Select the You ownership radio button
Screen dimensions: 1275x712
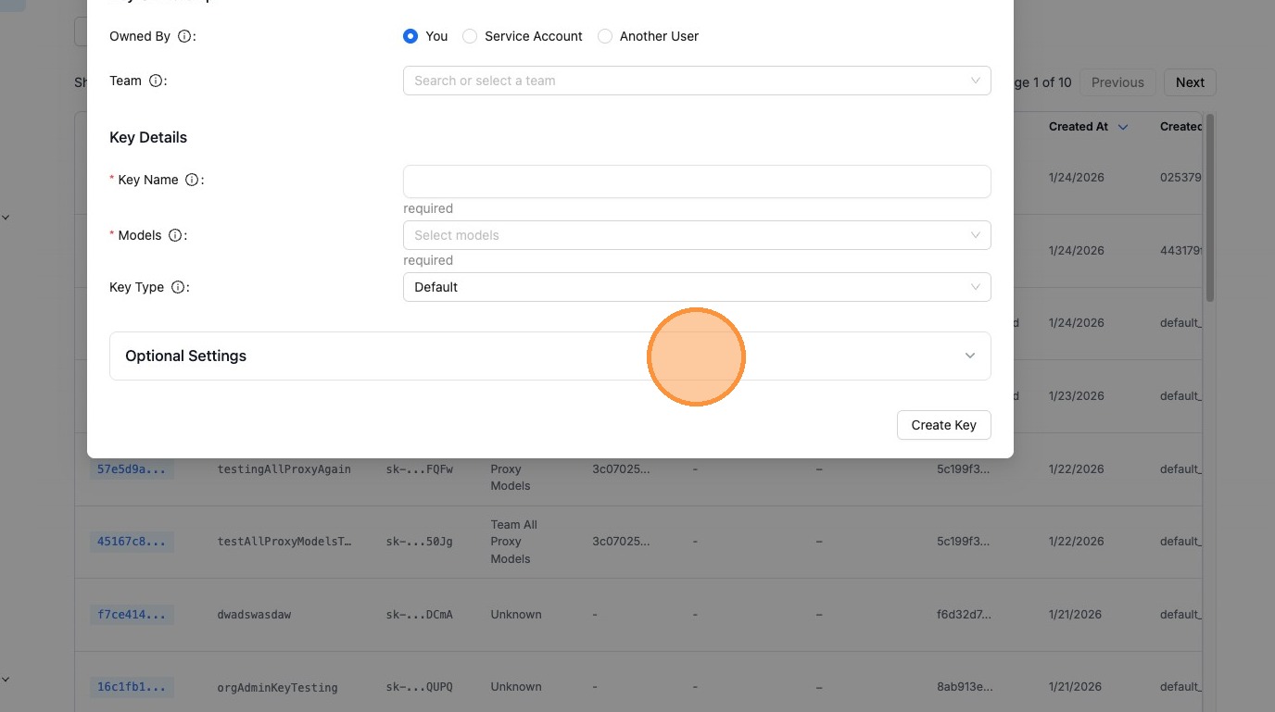(410, 36)
